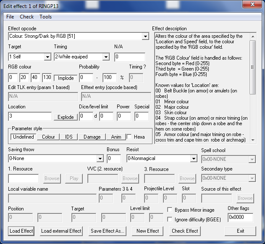Click the Edit TLK entry field
The height and width of the screenshot is (244, 265).
(43, 97)
